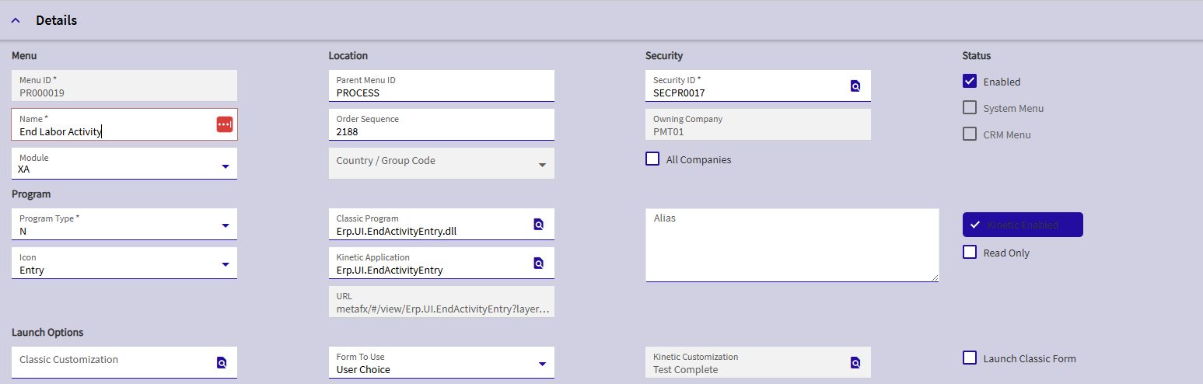Tick the Launch Classic Form checkbox
1203x384 pixels.
pyautogui.click(x=970, y=358)
